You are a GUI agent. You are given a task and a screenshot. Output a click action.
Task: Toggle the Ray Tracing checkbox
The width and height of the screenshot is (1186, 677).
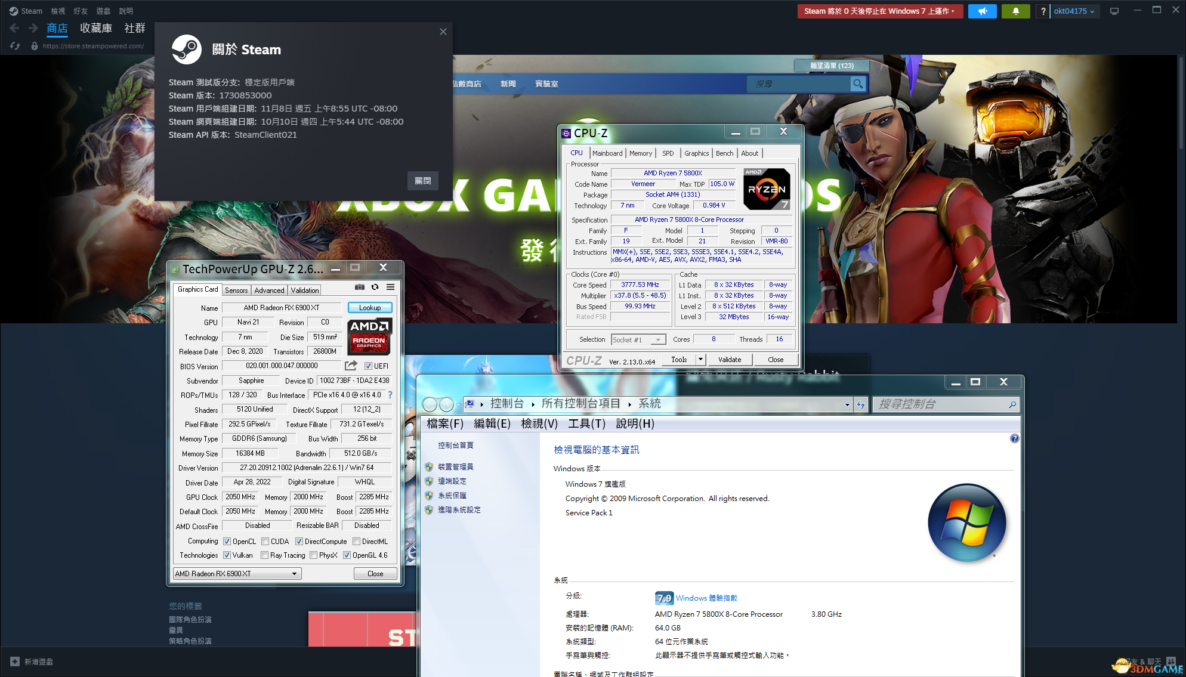click(264, 555)
